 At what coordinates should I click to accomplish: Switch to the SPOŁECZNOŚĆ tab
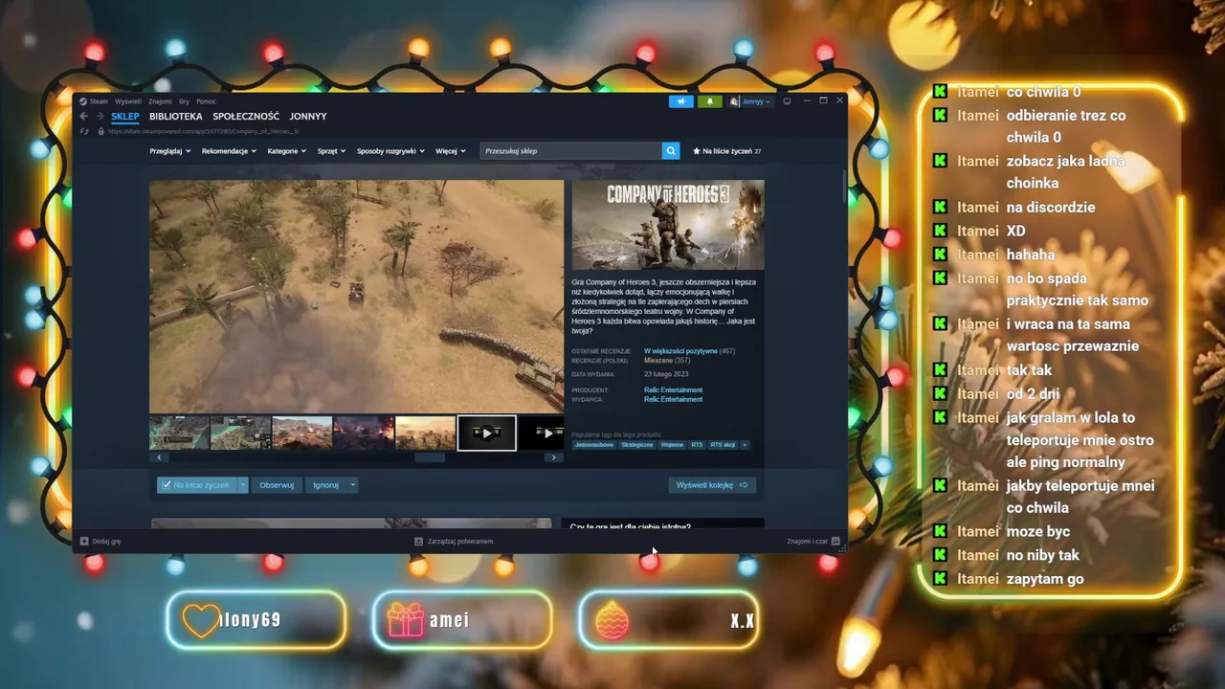246,117
